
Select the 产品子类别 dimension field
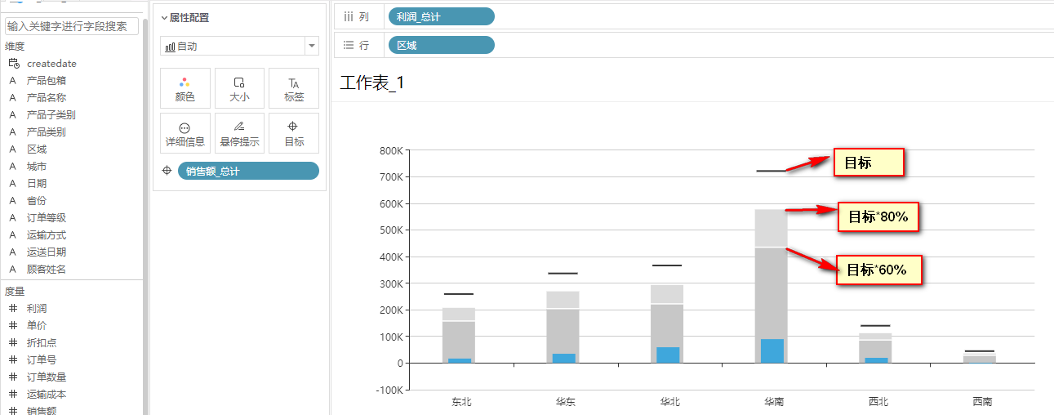click(x=51, y=114)
